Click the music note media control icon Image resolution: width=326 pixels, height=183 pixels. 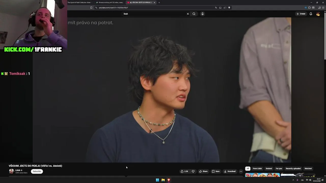pyautogui.click(x=319, y=8)
